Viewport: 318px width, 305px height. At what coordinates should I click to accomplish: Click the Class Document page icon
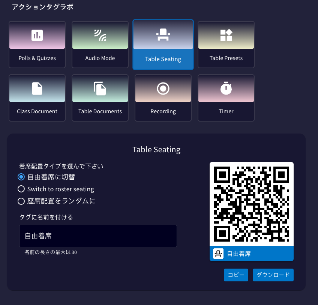[37, 89]
